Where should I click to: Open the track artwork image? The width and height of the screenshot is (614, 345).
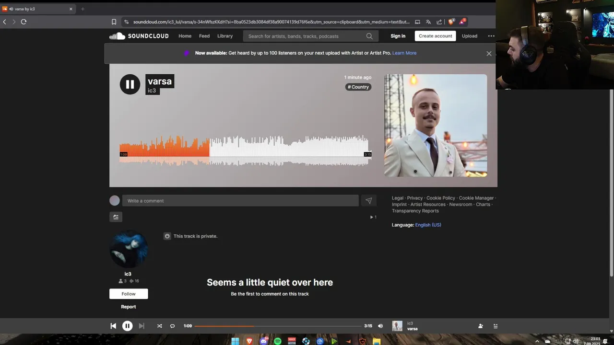(x=436, y=126)
